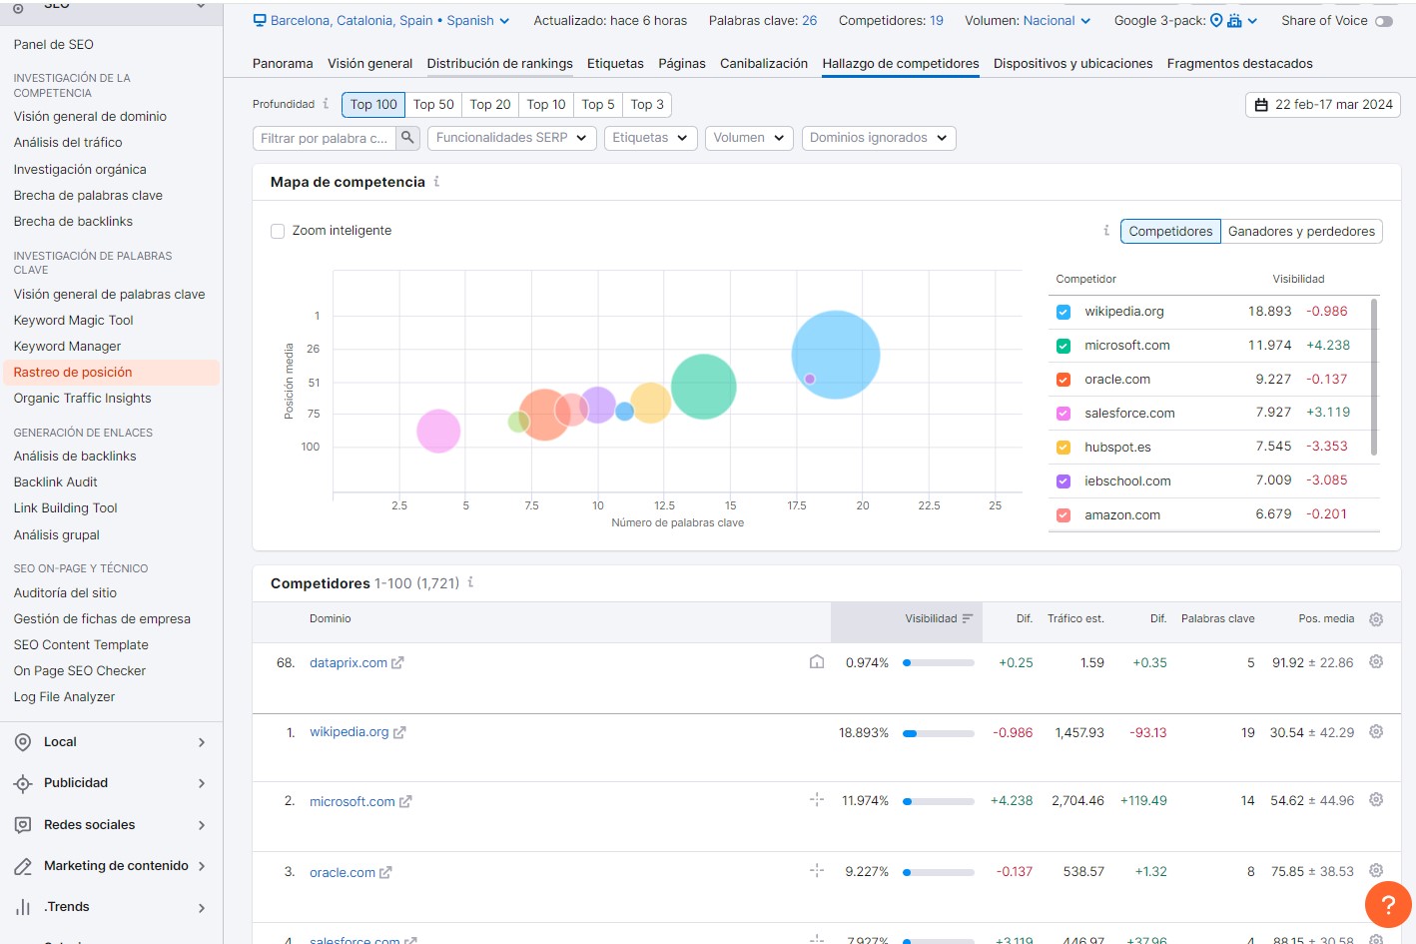Click the calendar icon in date range button
The image size is (1416, 944).
(1261, 105)
